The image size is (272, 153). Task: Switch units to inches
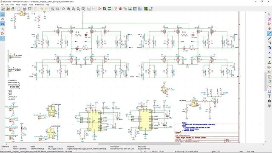coord(3,19)
